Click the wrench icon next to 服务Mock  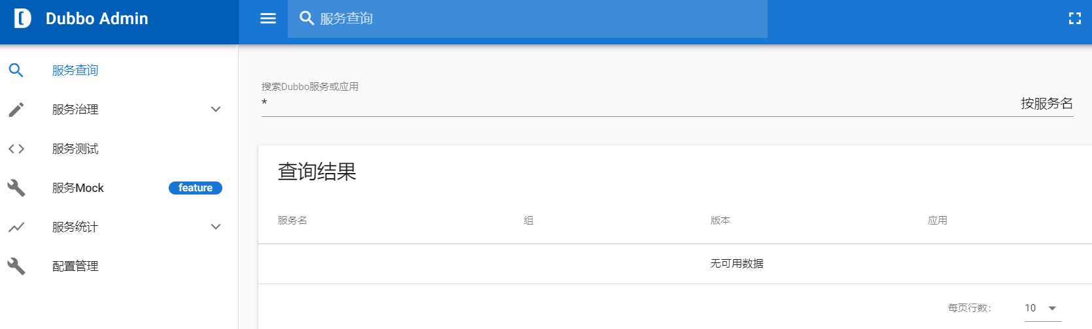pos(16,188)
